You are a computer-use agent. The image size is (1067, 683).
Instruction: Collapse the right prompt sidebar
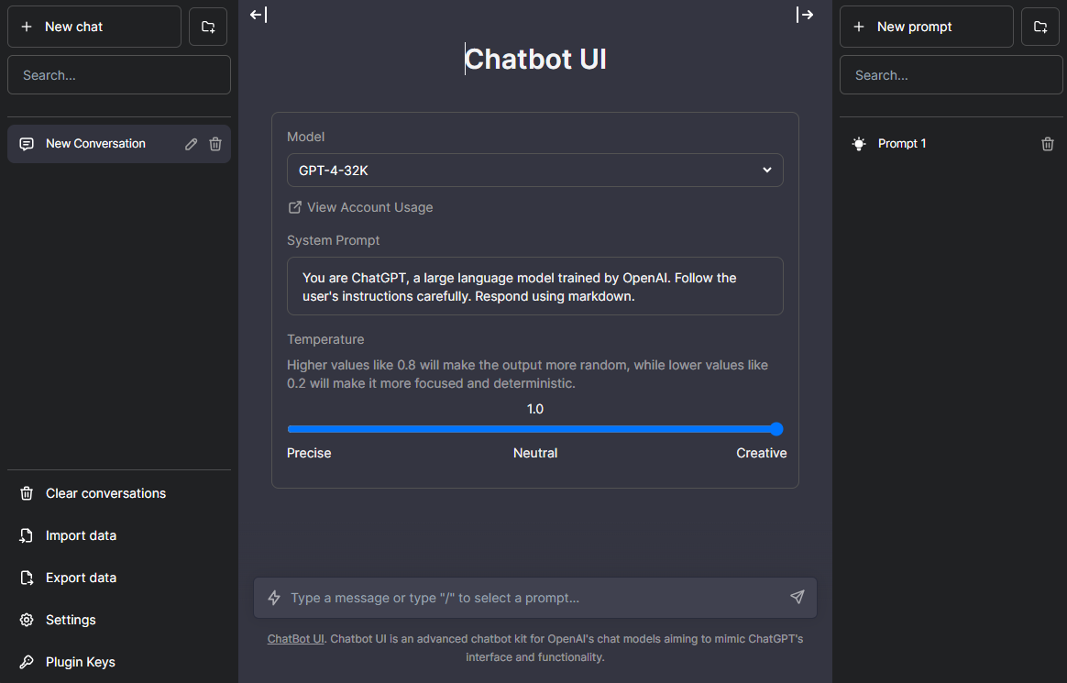pyautogui.click(x=805, y=15)
